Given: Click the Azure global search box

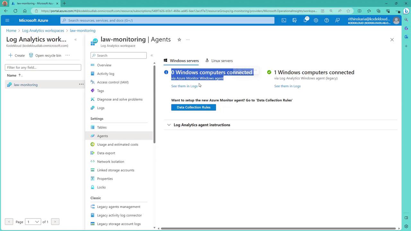Looking at the screenshot, I should (x=167, y=20).
